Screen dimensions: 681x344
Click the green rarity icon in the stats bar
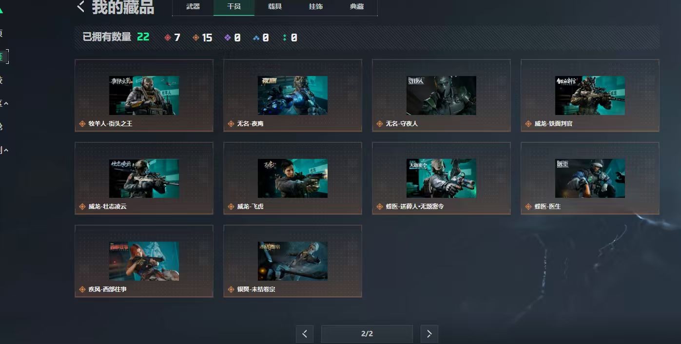pos(285,38)
